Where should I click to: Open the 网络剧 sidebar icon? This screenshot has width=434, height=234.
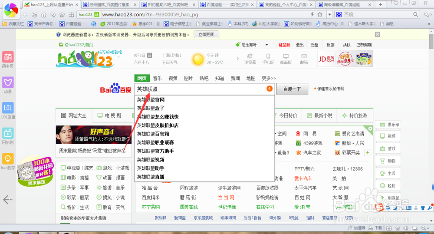tap(8, 136)
